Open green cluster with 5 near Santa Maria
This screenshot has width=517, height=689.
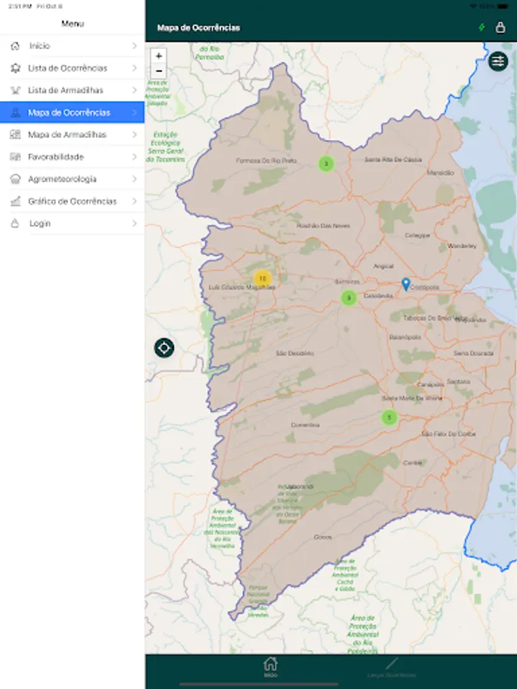pos(389,417)
